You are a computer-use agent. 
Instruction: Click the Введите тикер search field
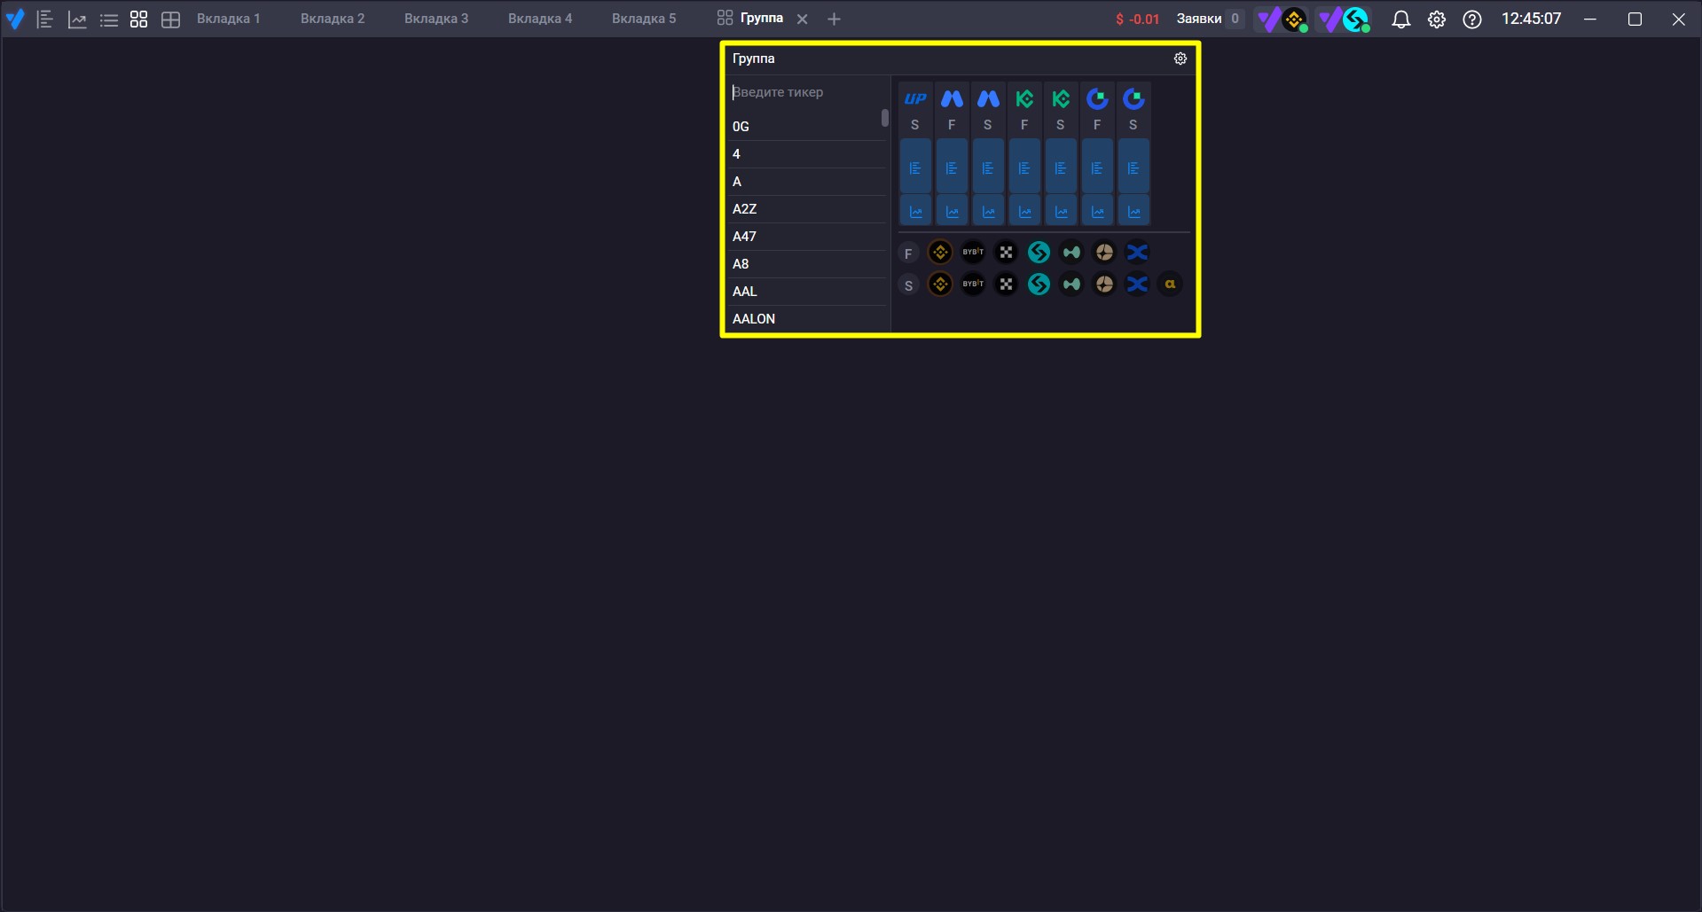click(x=808, y=92)
